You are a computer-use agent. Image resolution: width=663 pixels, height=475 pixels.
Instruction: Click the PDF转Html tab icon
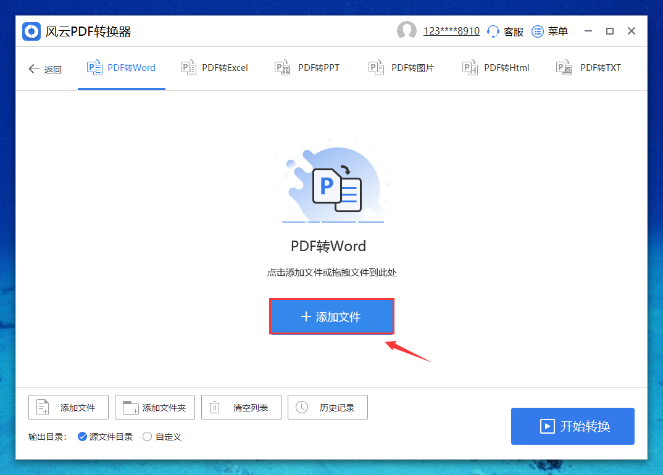point(470,68)
